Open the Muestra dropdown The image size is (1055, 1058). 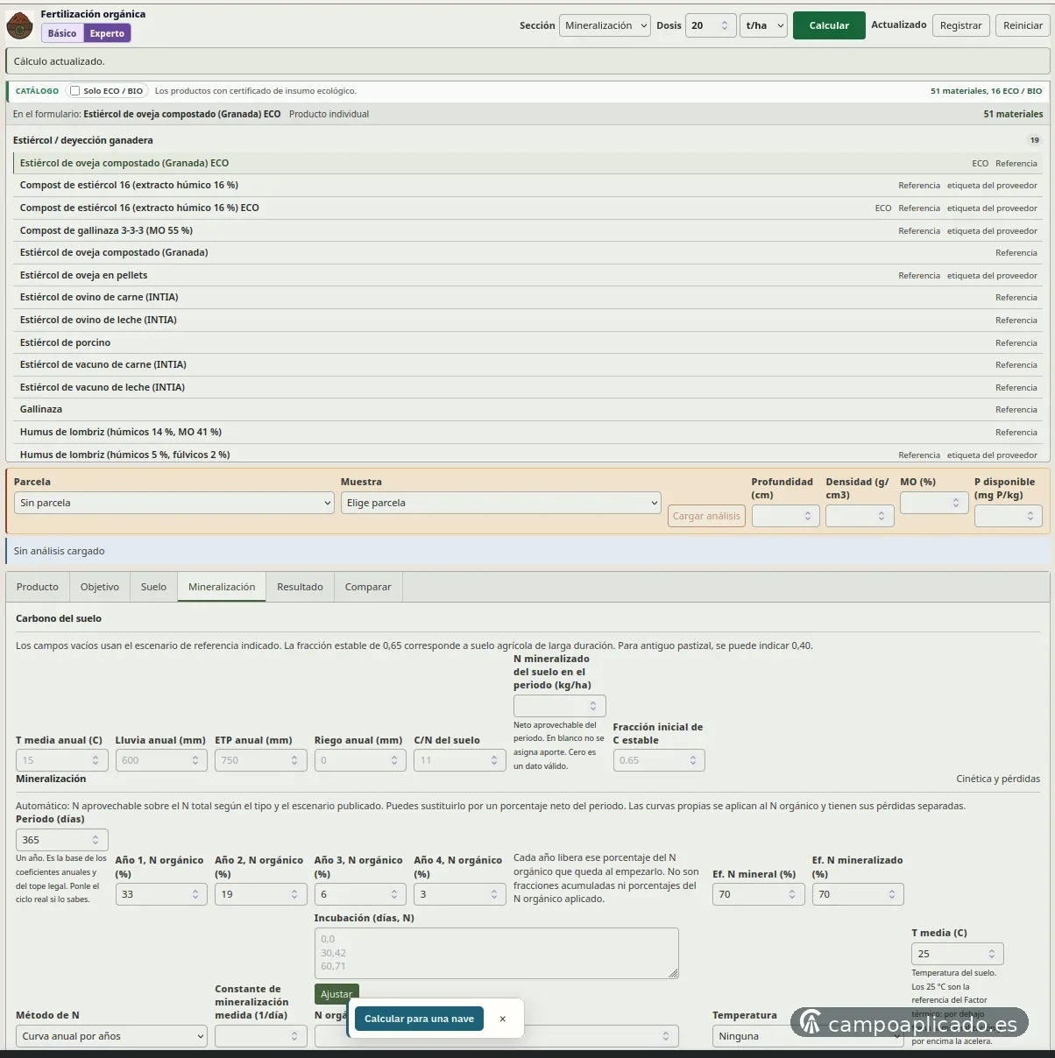coord(500,503)
